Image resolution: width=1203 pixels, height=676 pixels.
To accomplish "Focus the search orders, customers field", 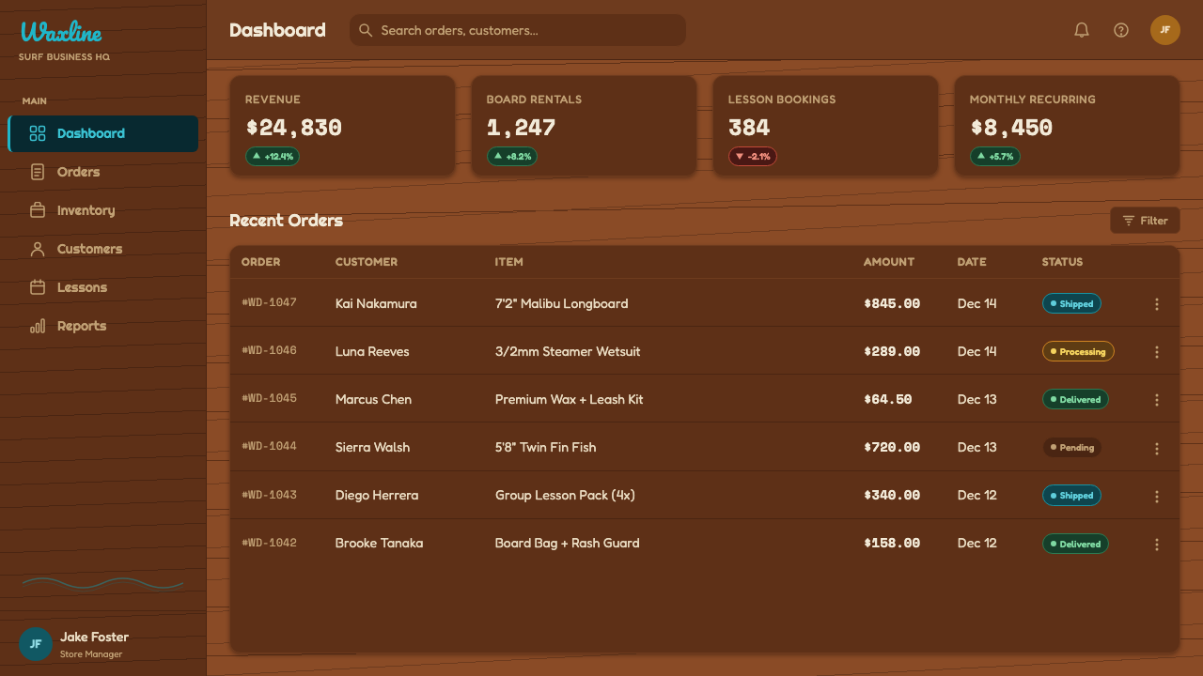I will pos(518,30).
